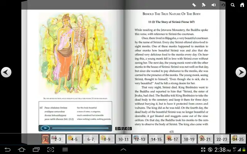The height and width of the screenshot is (154, 247).
Task: Go to the home icon
Action: tap(242, 5)
